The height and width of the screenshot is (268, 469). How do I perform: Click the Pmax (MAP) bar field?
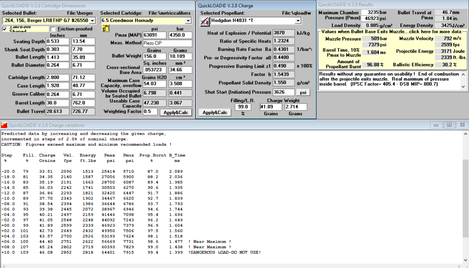(180, 35)
